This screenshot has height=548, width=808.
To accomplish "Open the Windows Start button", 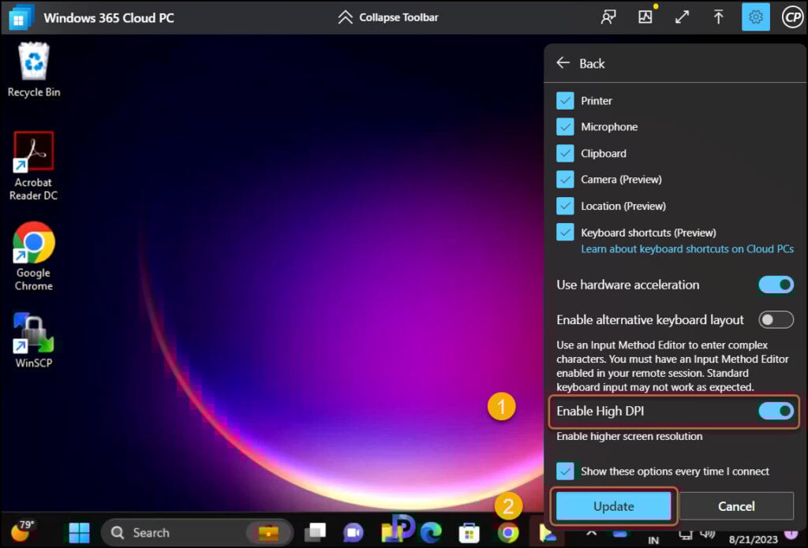I will tap(80, 532).
